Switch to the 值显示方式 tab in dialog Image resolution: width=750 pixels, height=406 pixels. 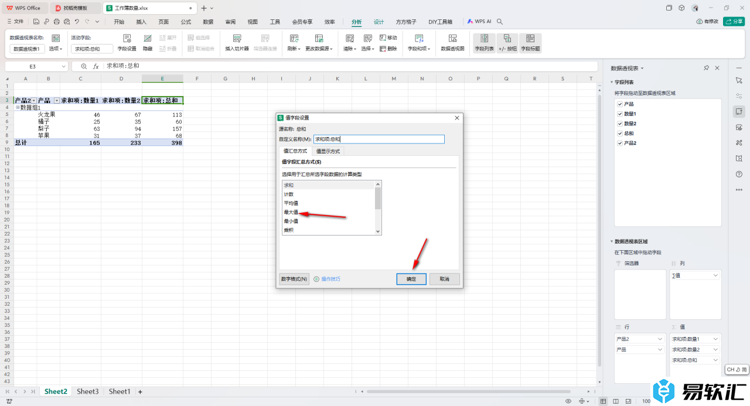click(x=328, y=151)
